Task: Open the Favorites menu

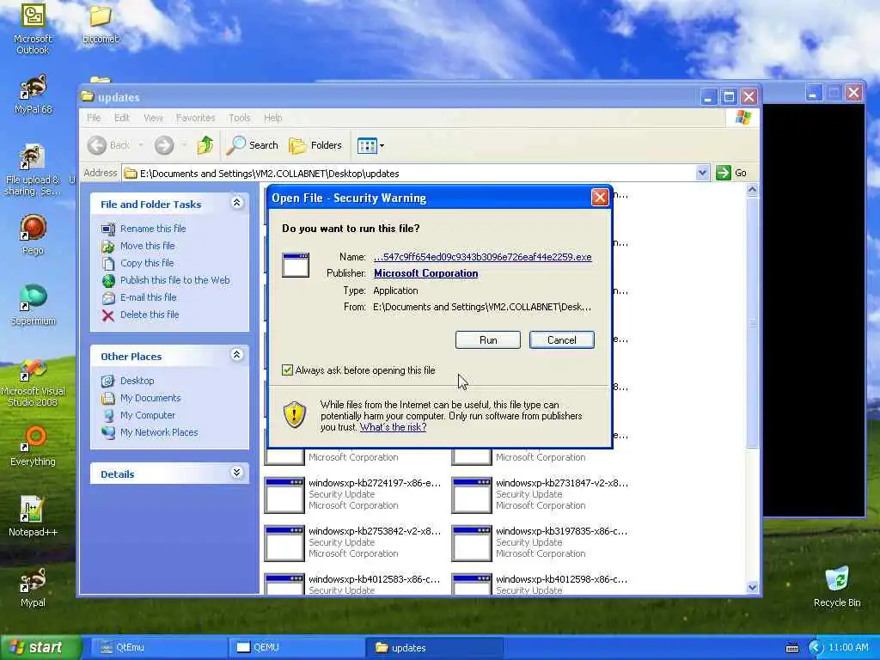Action: tap(195, 118)
